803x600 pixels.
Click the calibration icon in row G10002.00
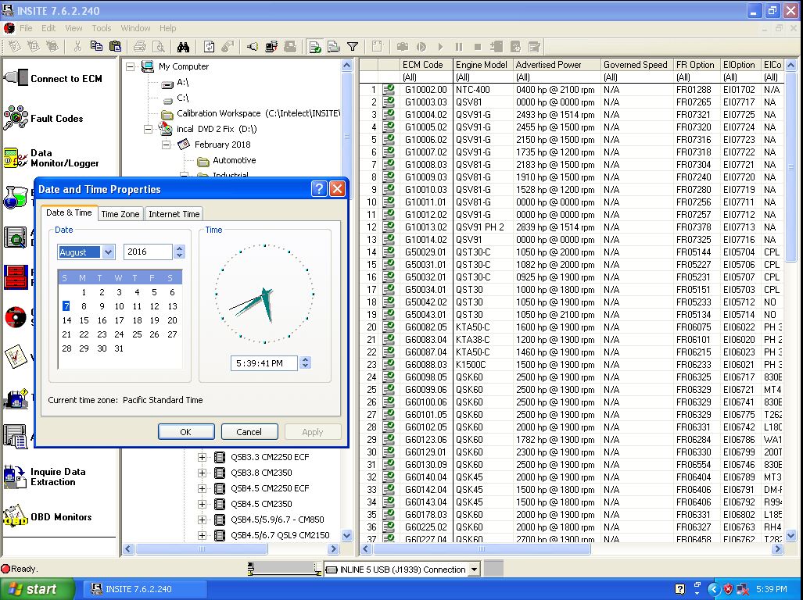(x=389, y=90)
